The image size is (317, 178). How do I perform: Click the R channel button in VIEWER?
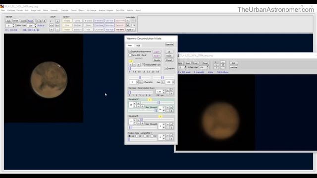coord(37,21)
